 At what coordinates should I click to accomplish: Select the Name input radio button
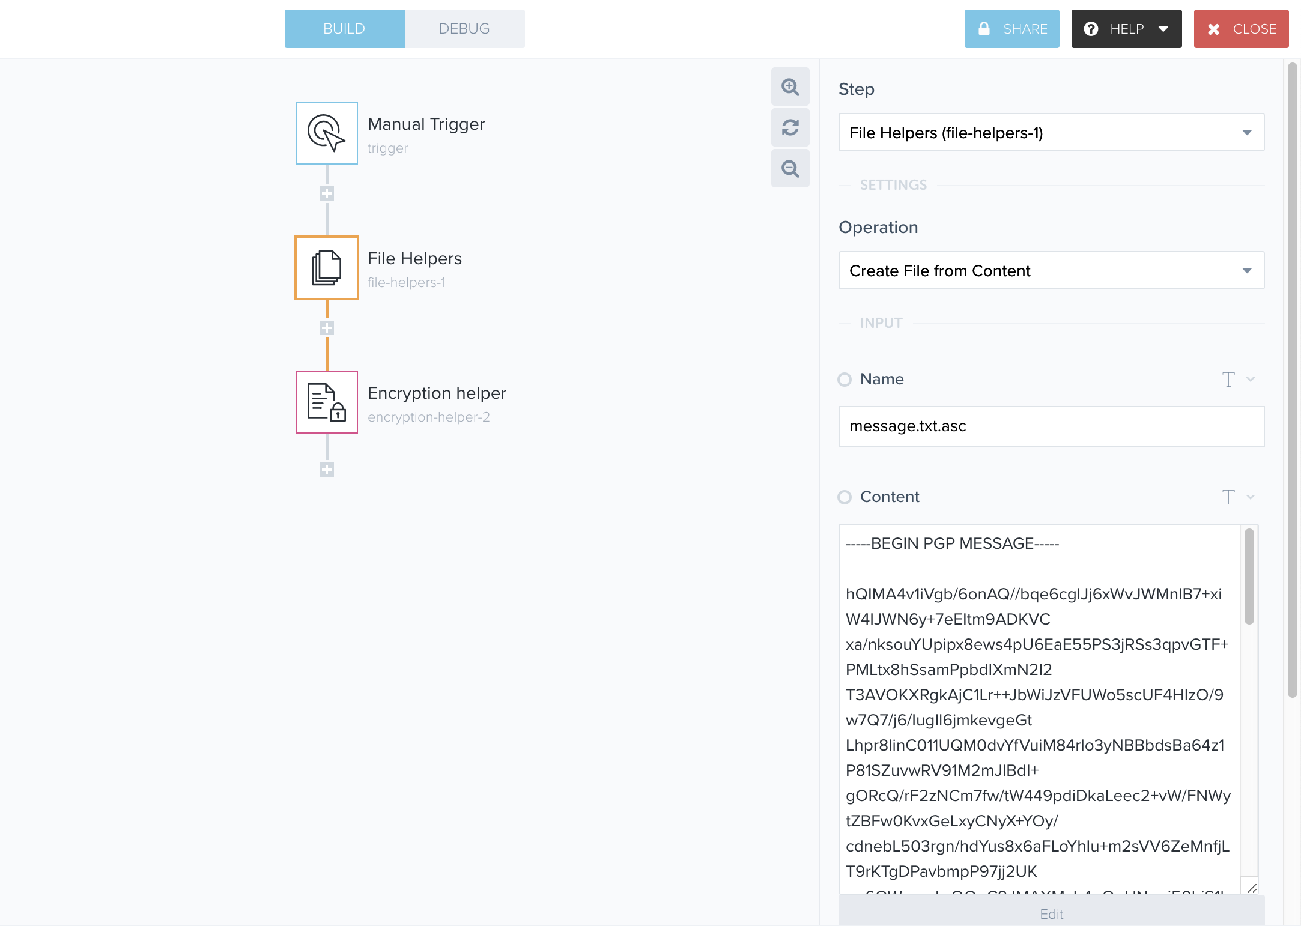click(x=845, y=379)
